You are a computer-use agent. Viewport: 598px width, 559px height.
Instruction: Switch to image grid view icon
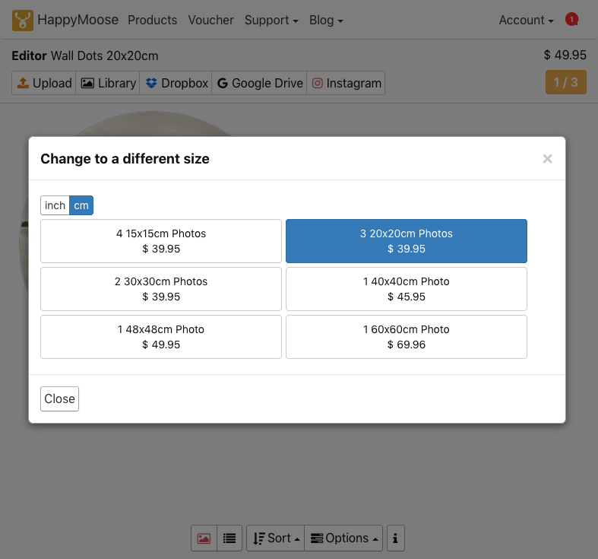click(204, 538)
